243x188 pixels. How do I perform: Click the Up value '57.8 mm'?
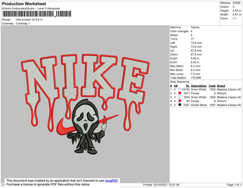196,51
